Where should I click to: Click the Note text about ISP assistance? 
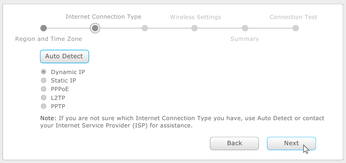coord(182,122)
